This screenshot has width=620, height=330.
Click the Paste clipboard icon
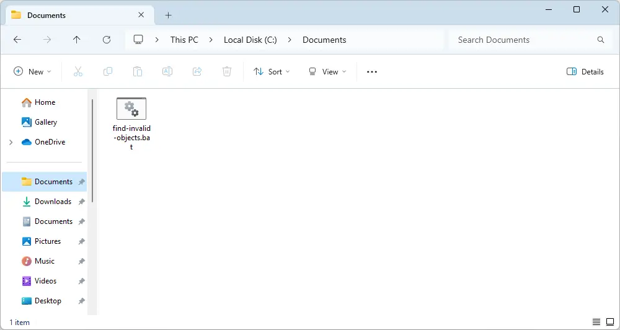point(138,71)
